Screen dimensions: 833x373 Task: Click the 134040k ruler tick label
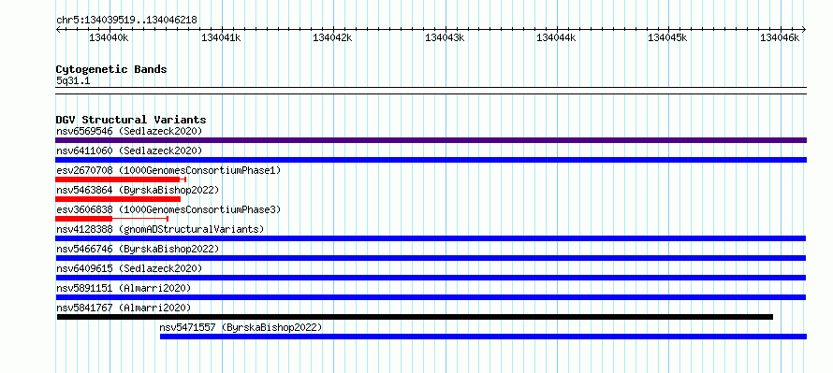109,37
